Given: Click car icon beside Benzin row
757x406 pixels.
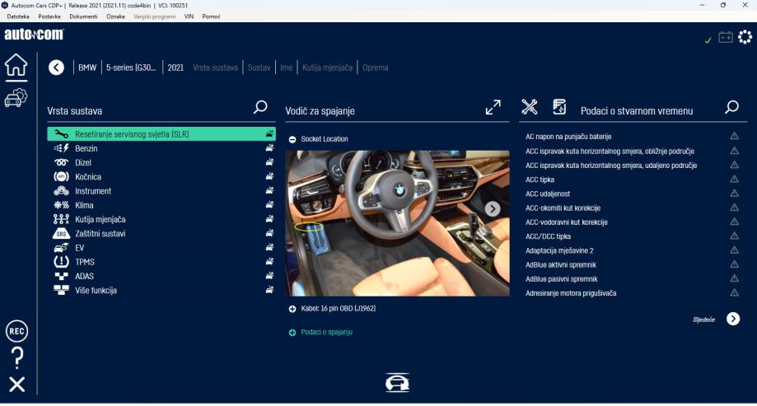Looking at the screenshot, I should 269,147.
